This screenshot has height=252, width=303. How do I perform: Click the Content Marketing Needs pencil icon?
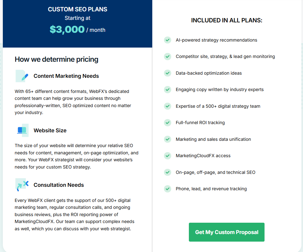pyautogui.click(x=22, y=76)
